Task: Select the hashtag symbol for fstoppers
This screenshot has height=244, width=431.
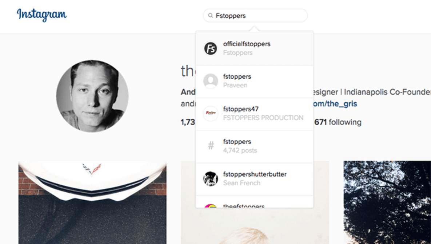Action: pyautogui.click(x=211, y=146)
